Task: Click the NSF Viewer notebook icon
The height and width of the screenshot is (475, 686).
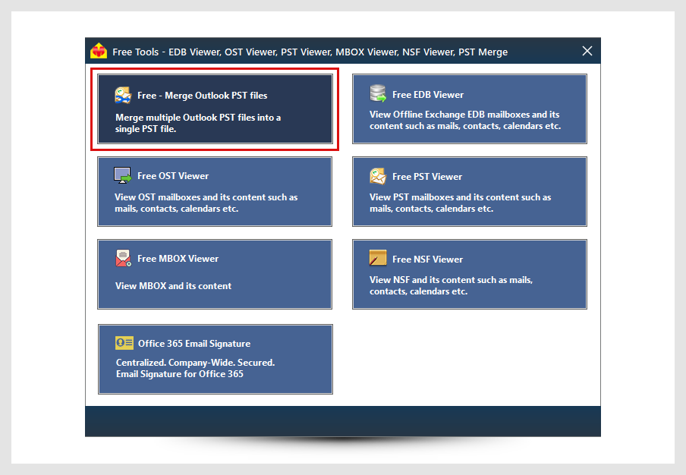Action: pyautogui.click(x=378, y=258)
